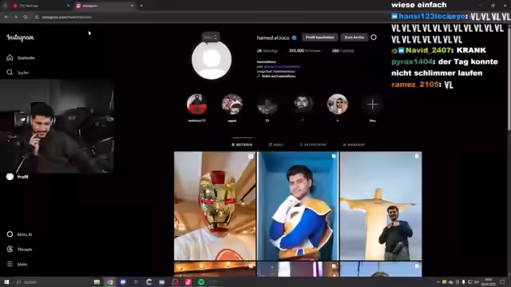Image resolution: width=511 pixels, height=287 pixels.
Task: Open the Iron Man mask post
Action: [215, 206]
